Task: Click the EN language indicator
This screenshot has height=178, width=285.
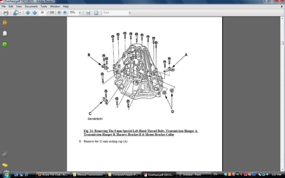Action: pos(215,174)
